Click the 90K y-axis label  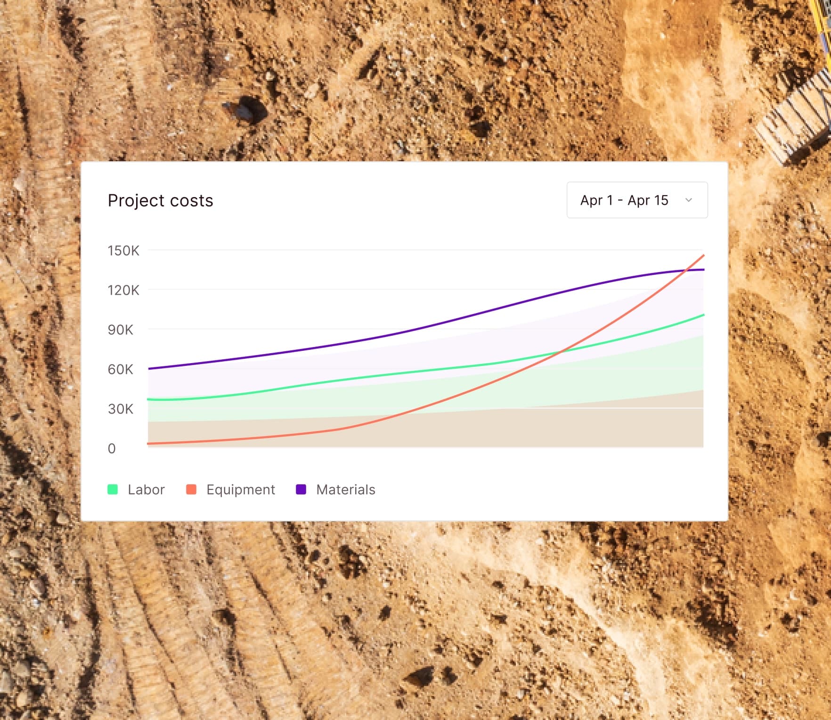pyautogui.click(x=121, y=330)
